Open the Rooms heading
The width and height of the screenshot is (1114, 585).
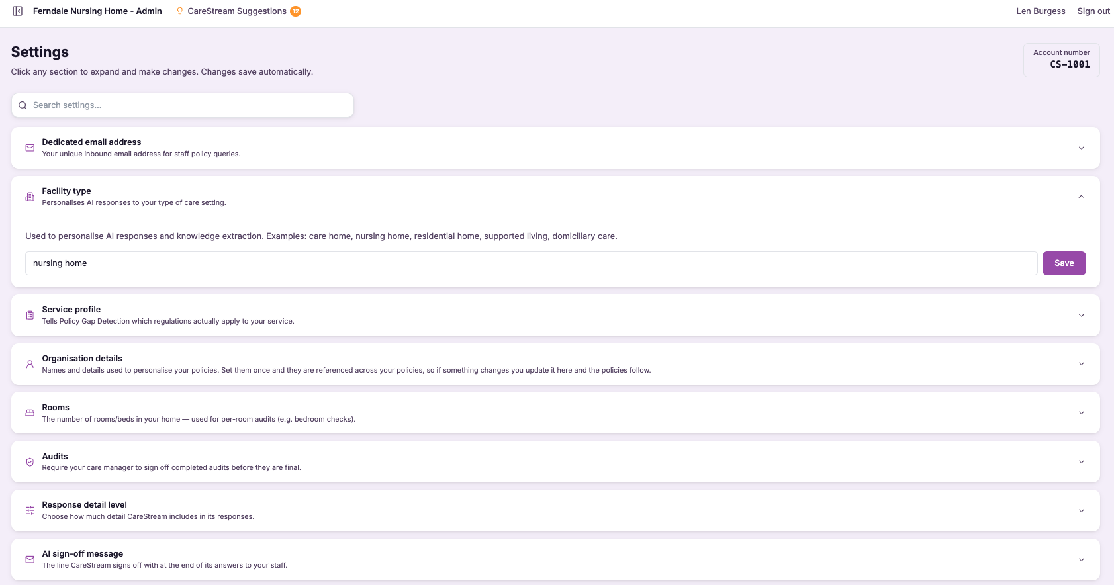pos(56,408)
